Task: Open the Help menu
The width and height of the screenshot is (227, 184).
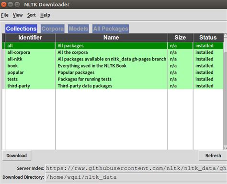Action: coord(45,15)
